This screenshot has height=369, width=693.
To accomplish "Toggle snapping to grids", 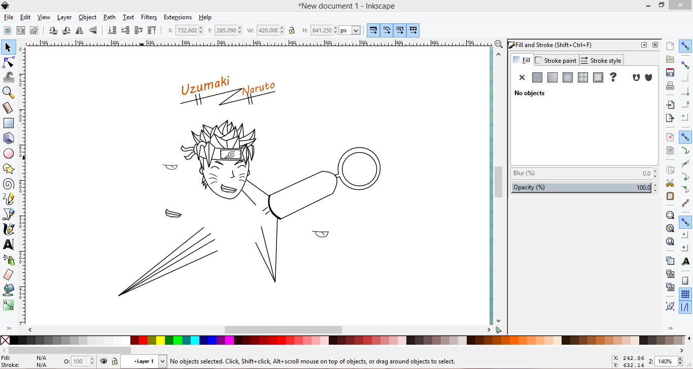I will point(685,294).
